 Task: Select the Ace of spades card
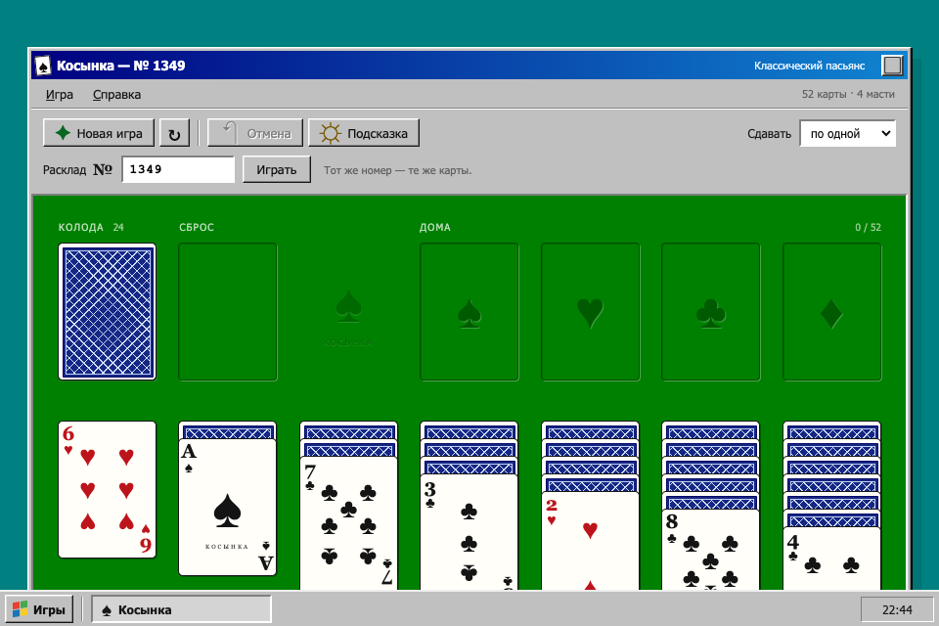tap(228, 507)
